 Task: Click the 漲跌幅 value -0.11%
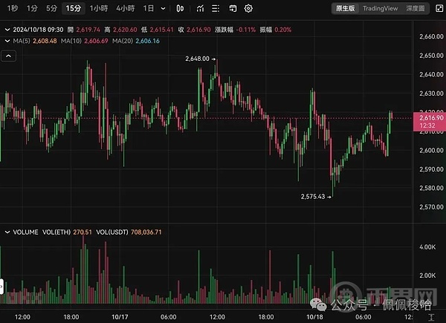coord(246,30)
